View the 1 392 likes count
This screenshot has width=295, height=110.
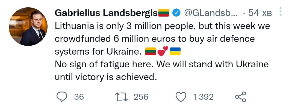click(x=203, y=97)
